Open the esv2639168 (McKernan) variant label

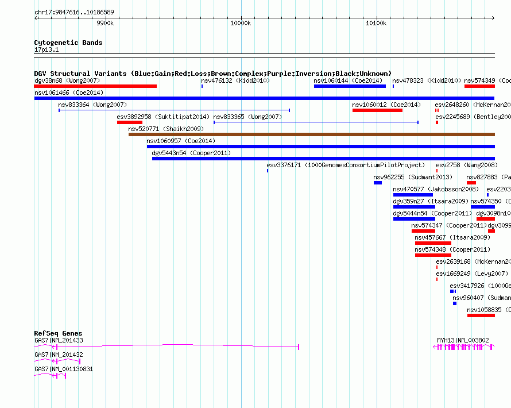[x=473, y=261]
